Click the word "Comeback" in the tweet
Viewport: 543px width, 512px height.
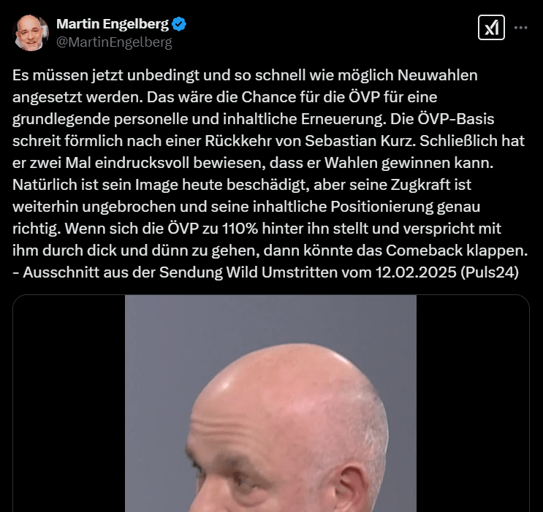[424, 251]
